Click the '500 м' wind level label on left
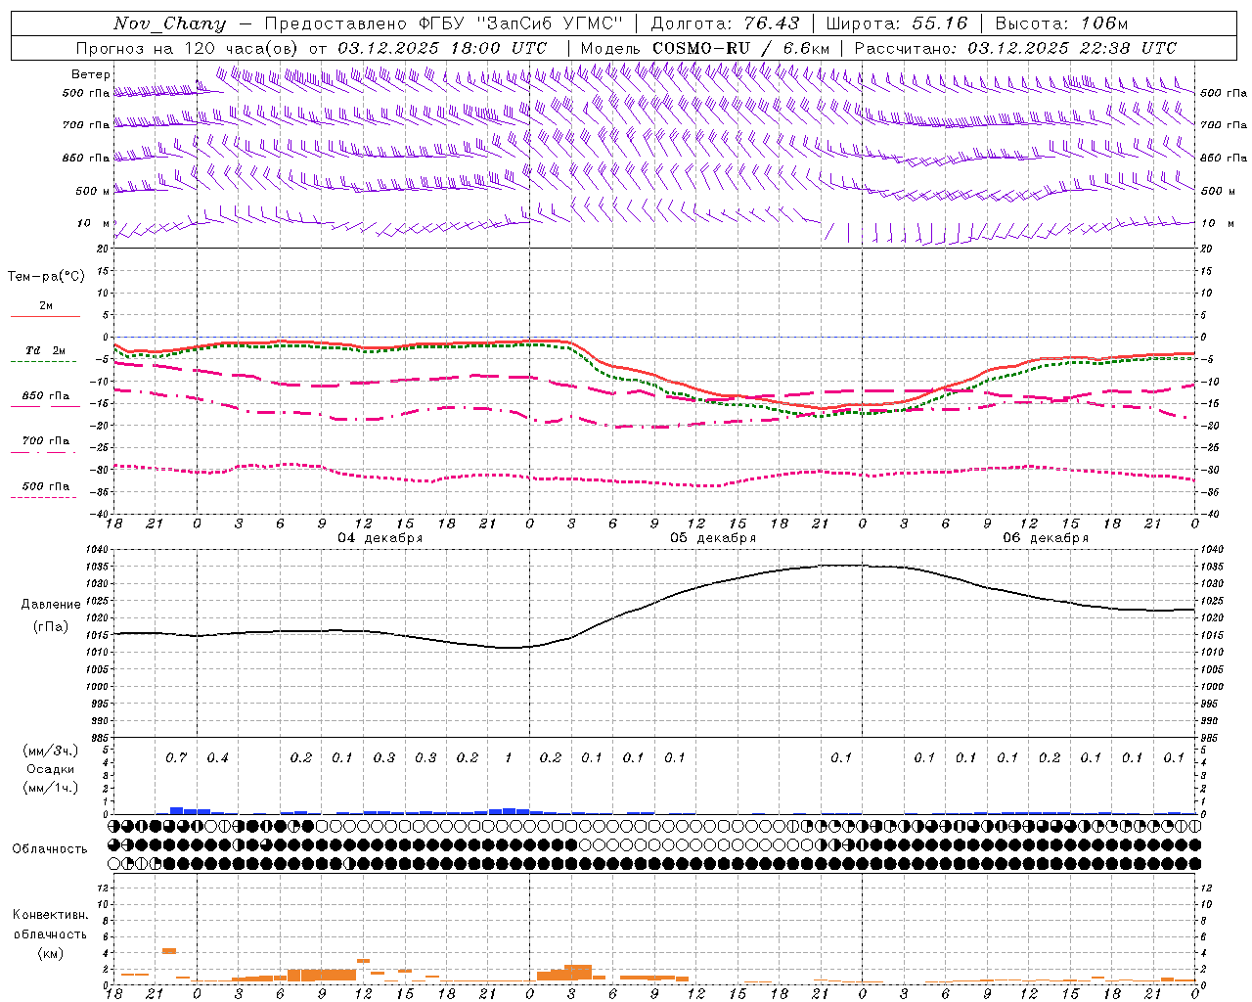The image size is (1252, 1002). coord(93,191)
